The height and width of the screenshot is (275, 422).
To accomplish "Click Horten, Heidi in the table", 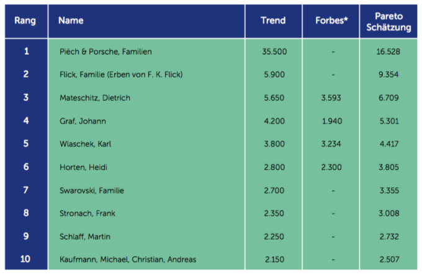I will coord(83,167).
